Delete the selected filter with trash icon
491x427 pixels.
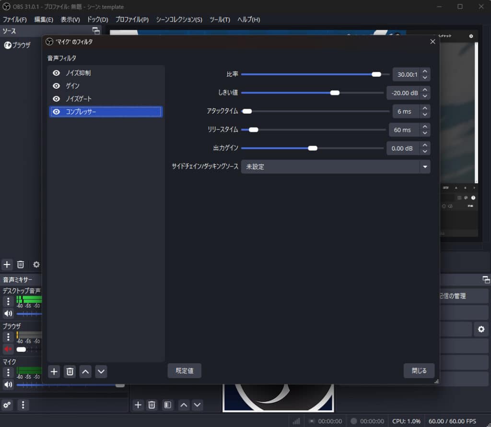[x=70, y=371]
